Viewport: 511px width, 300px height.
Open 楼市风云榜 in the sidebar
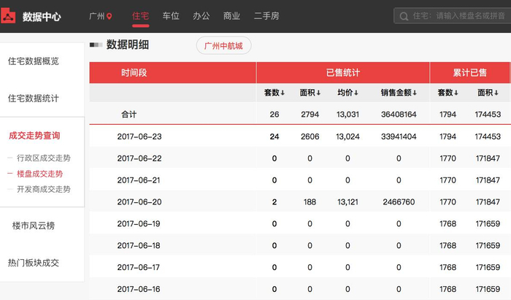[34, 226]
